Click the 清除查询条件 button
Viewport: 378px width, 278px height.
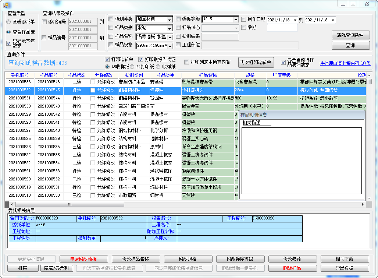pyautogui.click(x=350, y=35)
